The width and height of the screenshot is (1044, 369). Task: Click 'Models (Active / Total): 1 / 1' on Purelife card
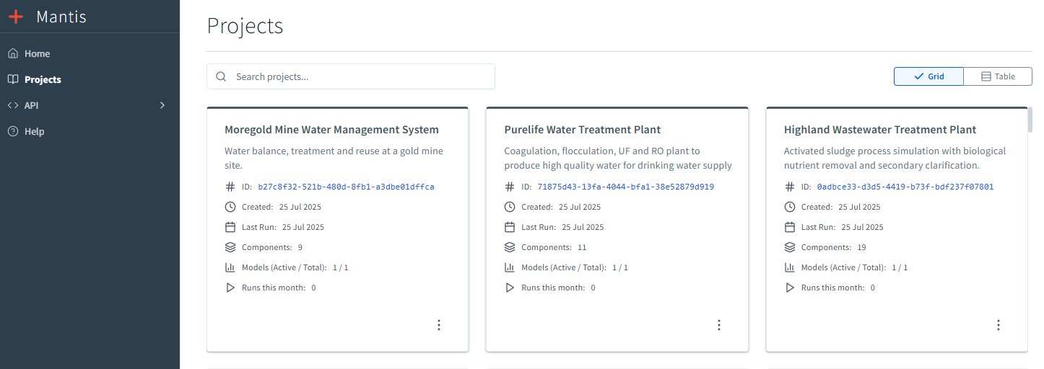575,267
